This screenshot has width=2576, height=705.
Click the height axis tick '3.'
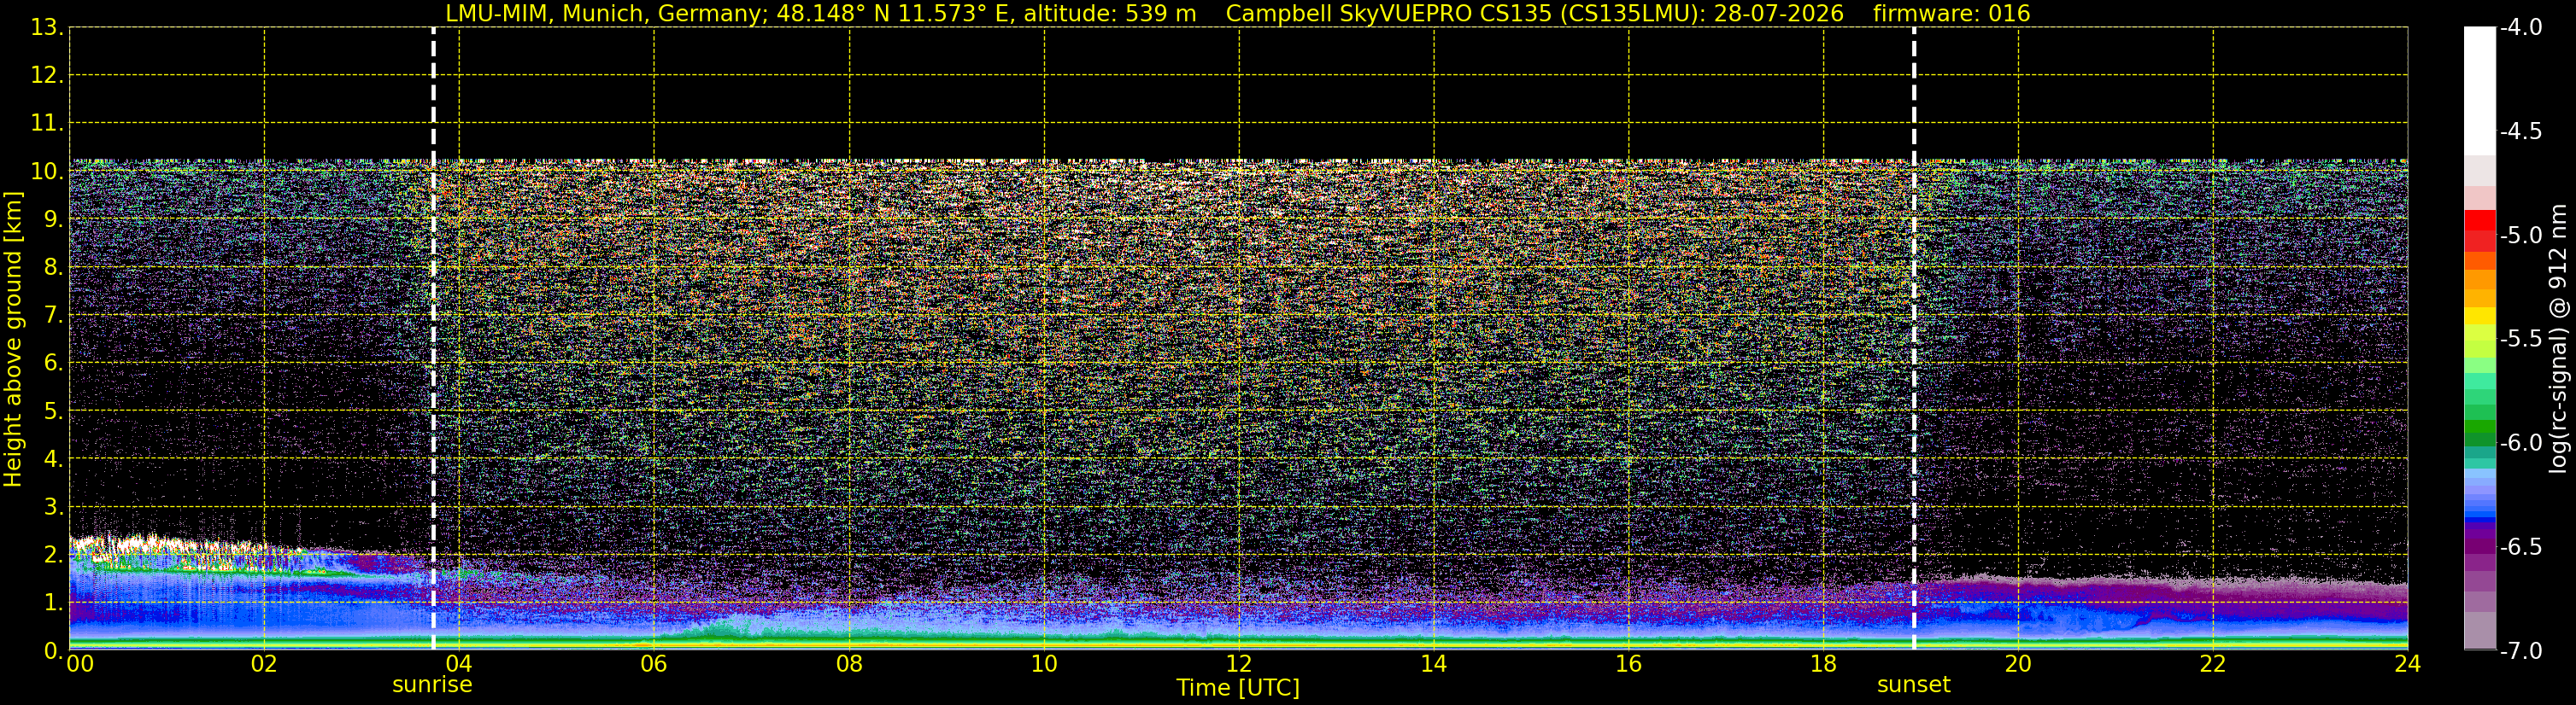pyautogui.click(x=53, y=506)
